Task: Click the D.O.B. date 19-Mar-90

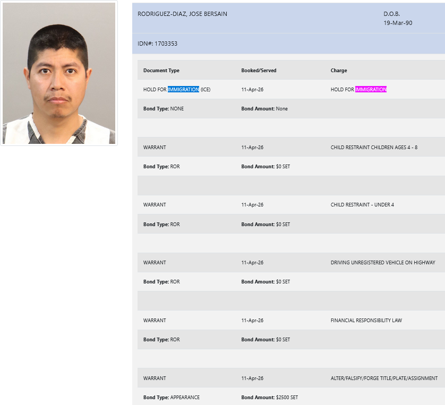Action: [398, 23]
